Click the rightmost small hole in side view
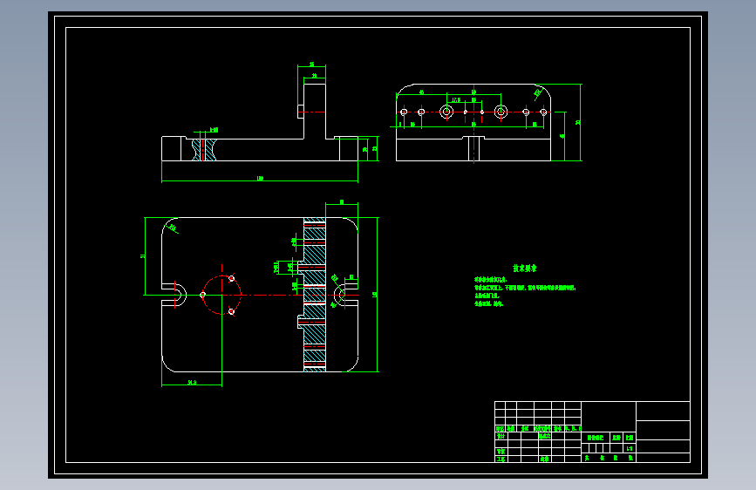Viewport: 756px width, 490px height. (x=543, y=112)
